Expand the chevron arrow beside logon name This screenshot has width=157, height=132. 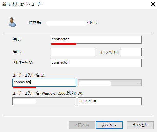pyautogui.click(x=139, y=83)
